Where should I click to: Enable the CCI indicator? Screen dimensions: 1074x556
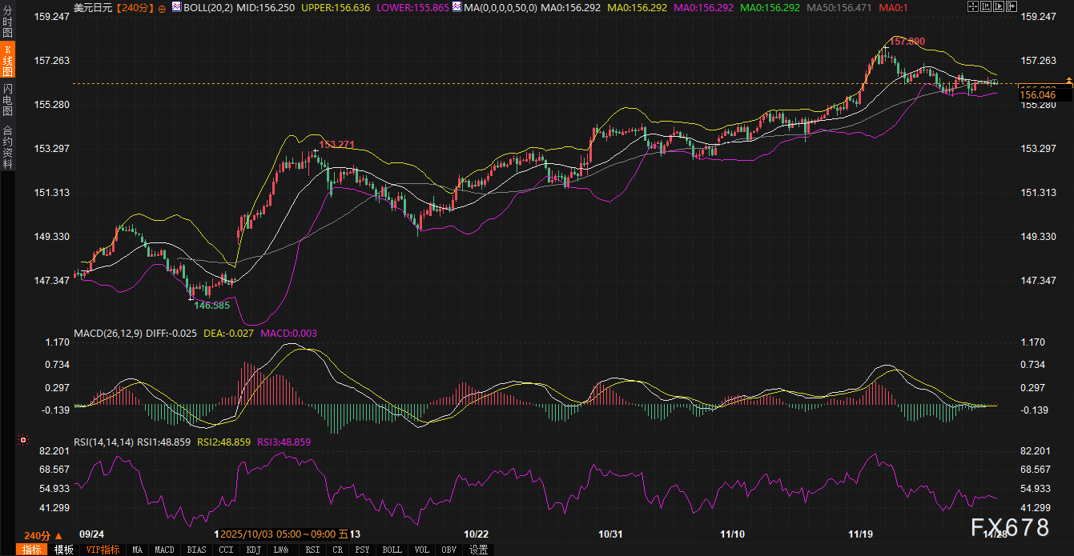coord(227,550)
